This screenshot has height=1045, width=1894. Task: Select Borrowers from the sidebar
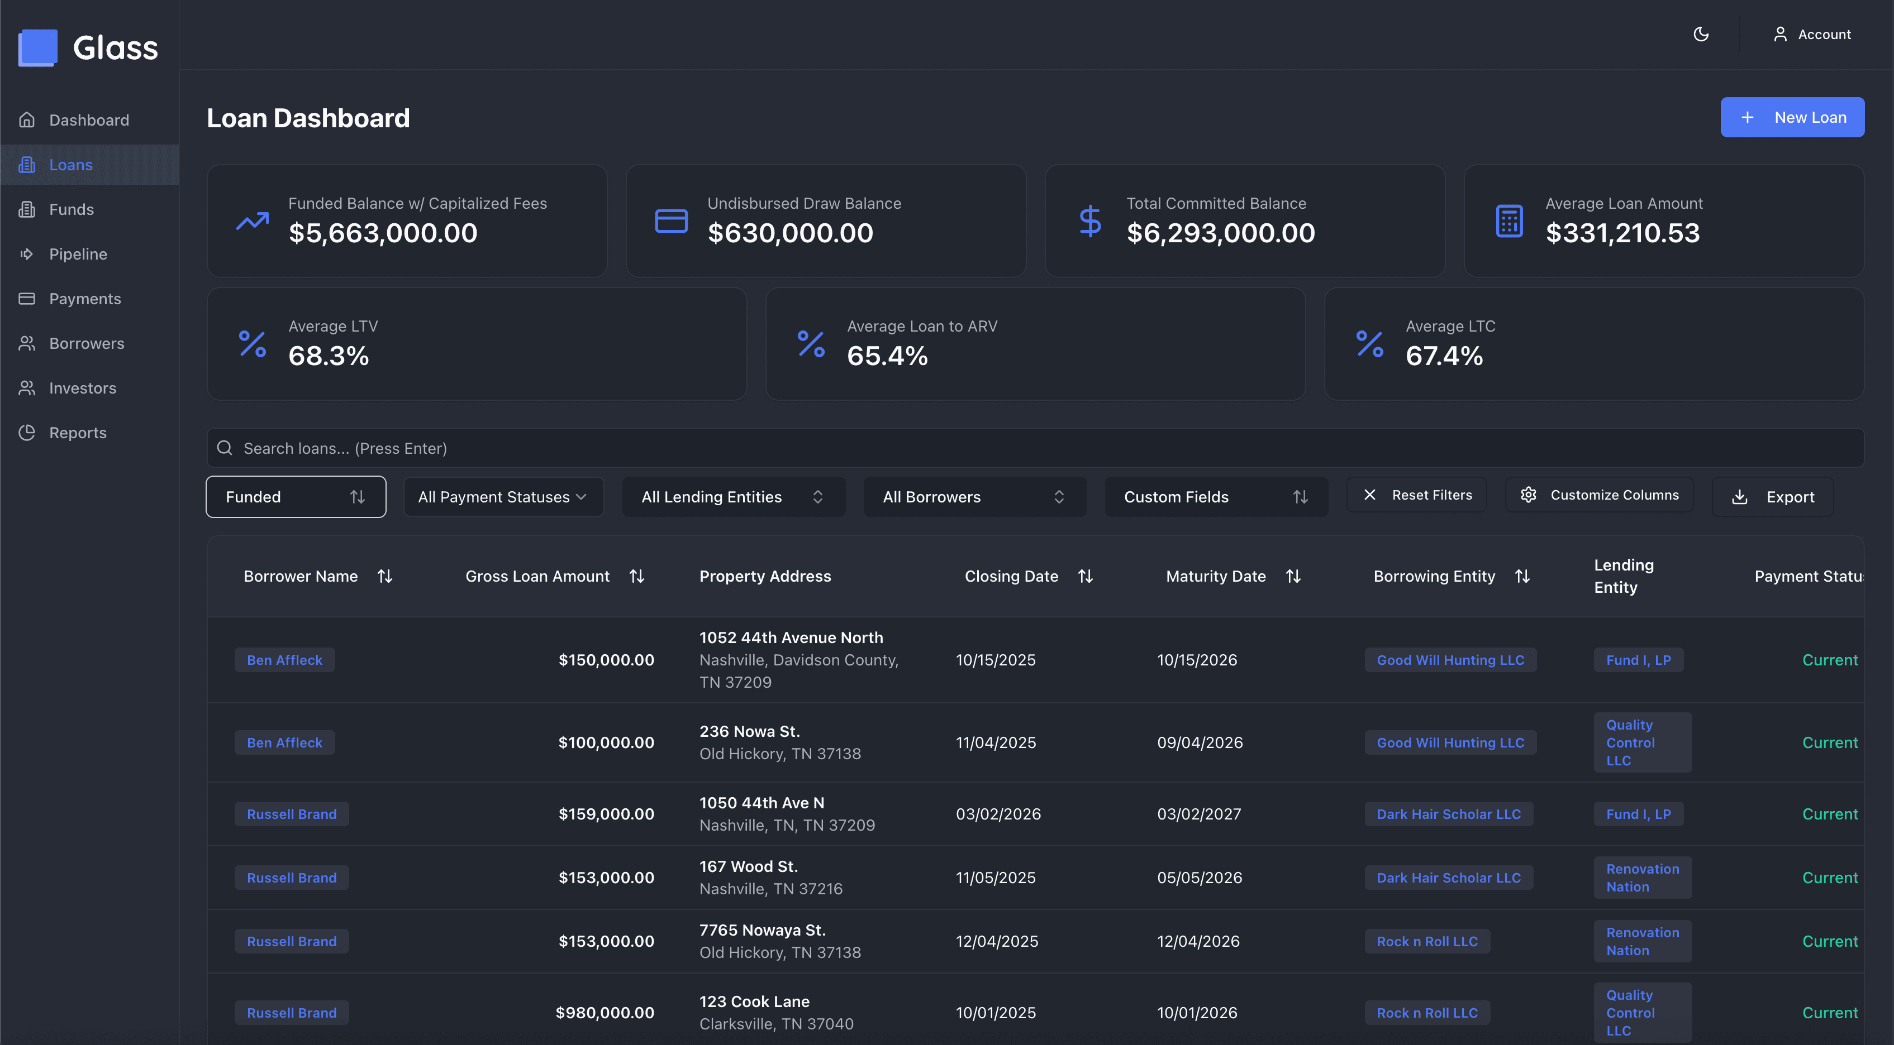[x=86, y=343]
